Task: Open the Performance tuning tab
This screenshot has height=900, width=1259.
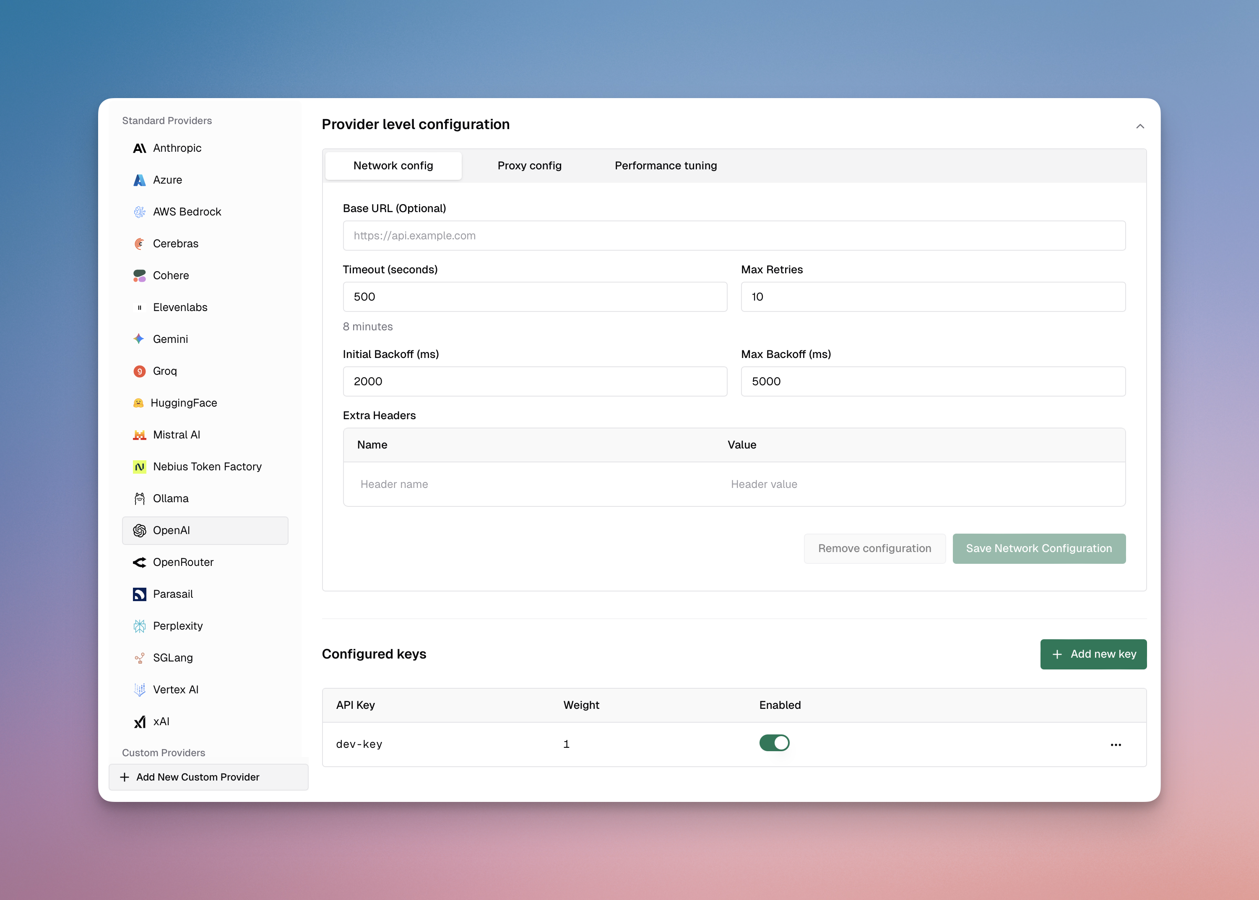Action: click(665, 166)
